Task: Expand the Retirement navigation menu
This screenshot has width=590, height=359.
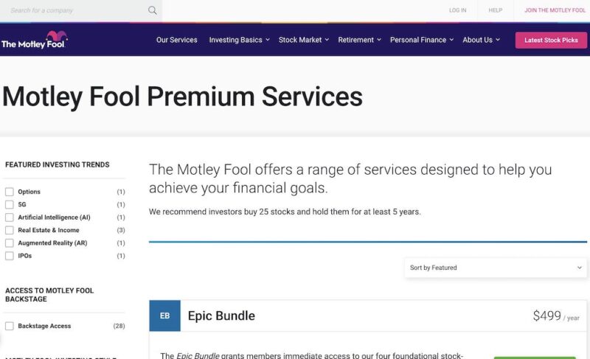Action: (x=359, y=40)
